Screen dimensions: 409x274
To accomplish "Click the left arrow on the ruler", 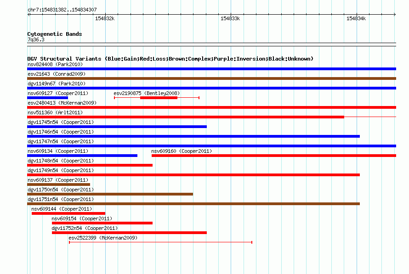I will (x=29, y=15).
